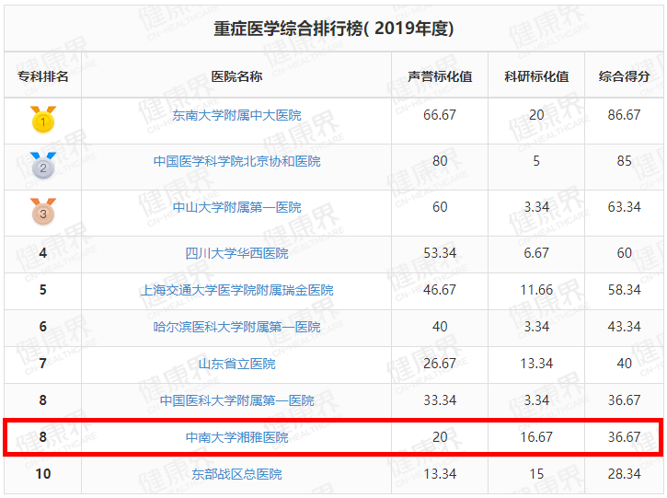Image resolution: width=667 pixels, height=498 pixels.
Task: Open the 东南大学附属中大医院 link
Action: (236, 115)
